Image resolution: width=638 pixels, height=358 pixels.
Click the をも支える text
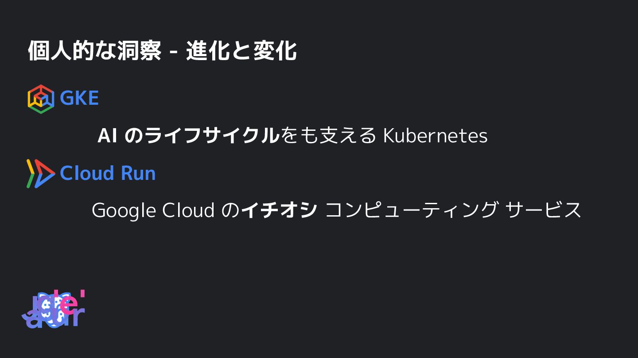[x=328, y=136]
